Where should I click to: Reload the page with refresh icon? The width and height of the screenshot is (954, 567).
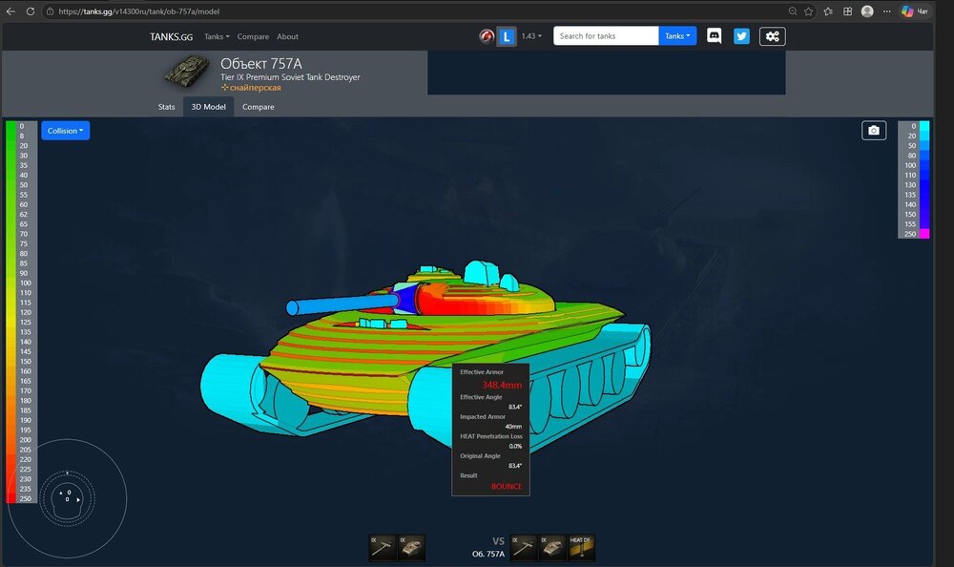pos(30,10)
